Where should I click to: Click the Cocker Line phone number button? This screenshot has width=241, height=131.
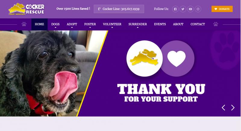point(119,9)
